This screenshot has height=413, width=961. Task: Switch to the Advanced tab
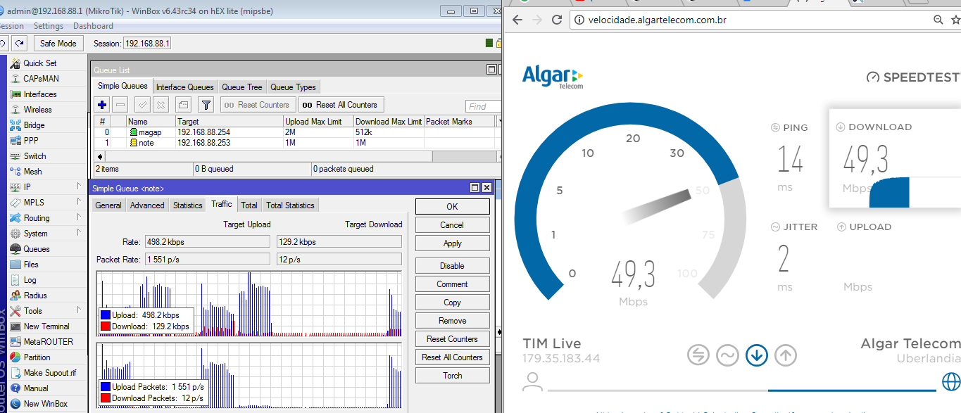(x=147, y=205)
